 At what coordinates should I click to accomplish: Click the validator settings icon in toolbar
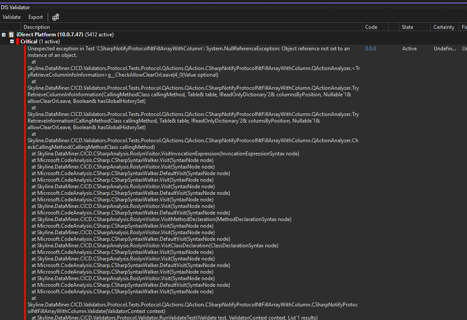coord(55,17)
